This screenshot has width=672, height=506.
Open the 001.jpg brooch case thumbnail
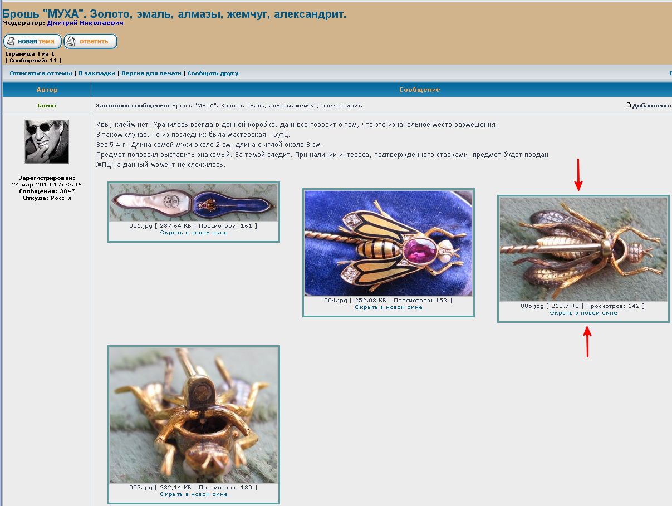click(194, 203)
